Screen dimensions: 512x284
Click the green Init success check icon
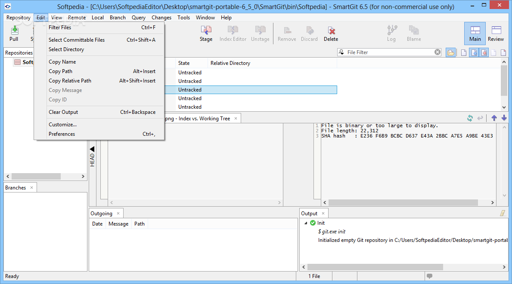(x=313, y=223)
